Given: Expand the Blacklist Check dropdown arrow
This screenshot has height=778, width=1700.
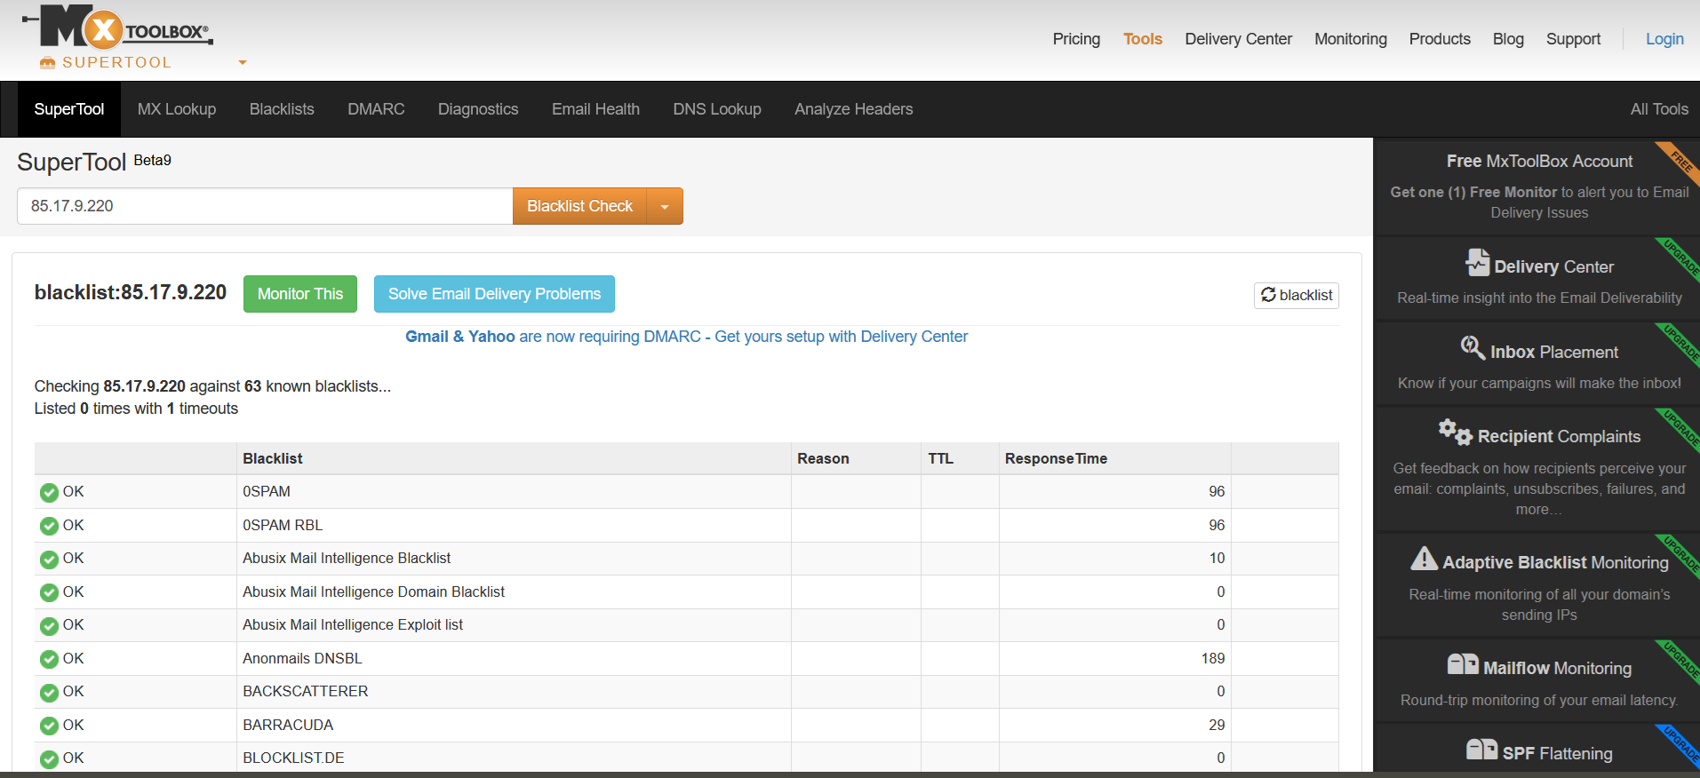Looking at the screenshot, I should click(665, 206).
